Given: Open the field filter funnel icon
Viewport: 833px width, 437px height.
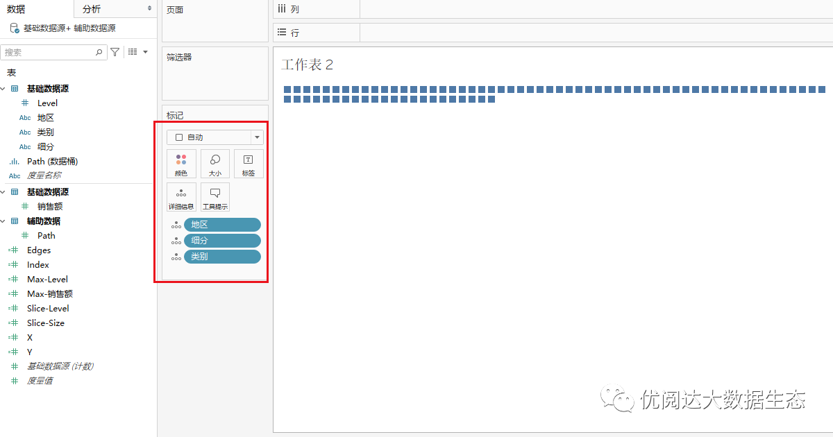Looking at the screenshot, I should [115, 52].
